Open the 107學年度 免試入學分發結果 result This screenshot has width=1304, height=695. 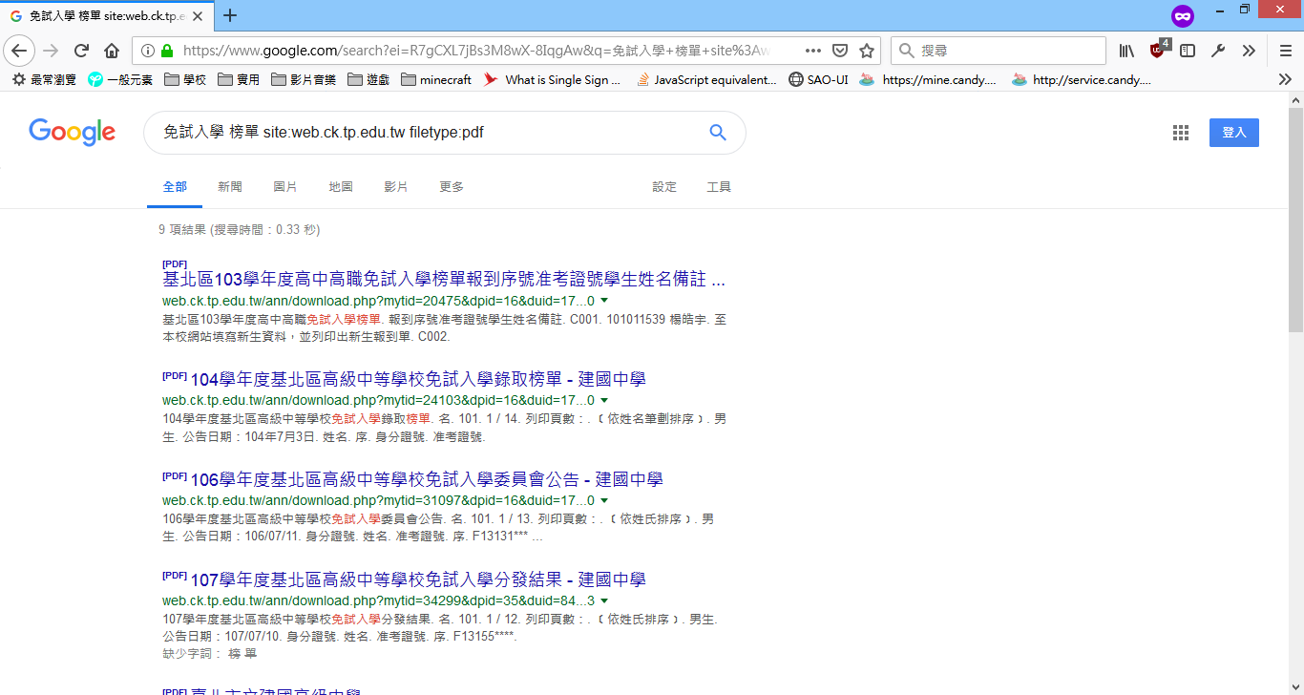(418, 579)
